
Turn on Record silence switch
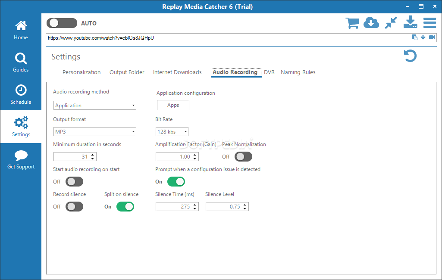[x=75, y=207]
